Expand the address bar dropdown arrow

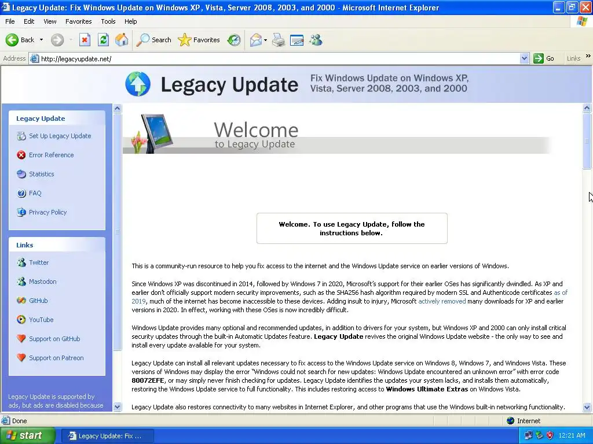click(x=524, y=58)
